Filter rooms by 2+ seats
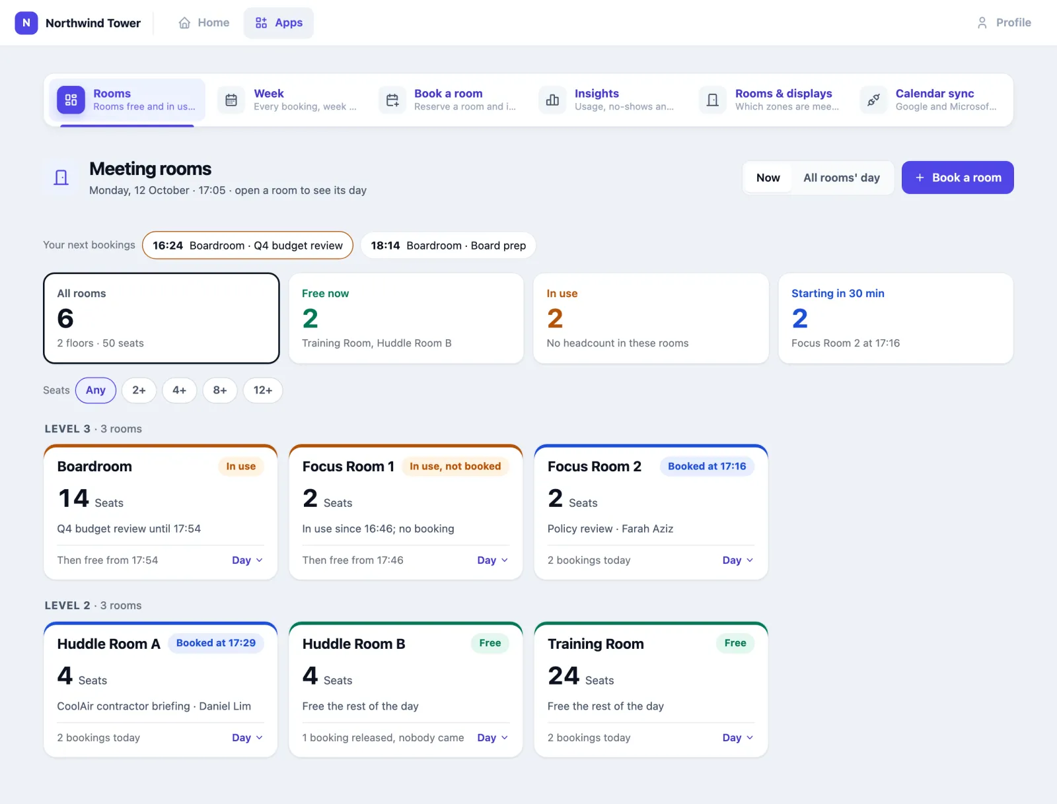This screenshot has height=804, width=1057. (139, 390)
